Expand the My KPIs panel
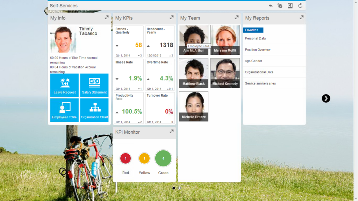Viewport: 358px width, 201px height. click(172, 17)
